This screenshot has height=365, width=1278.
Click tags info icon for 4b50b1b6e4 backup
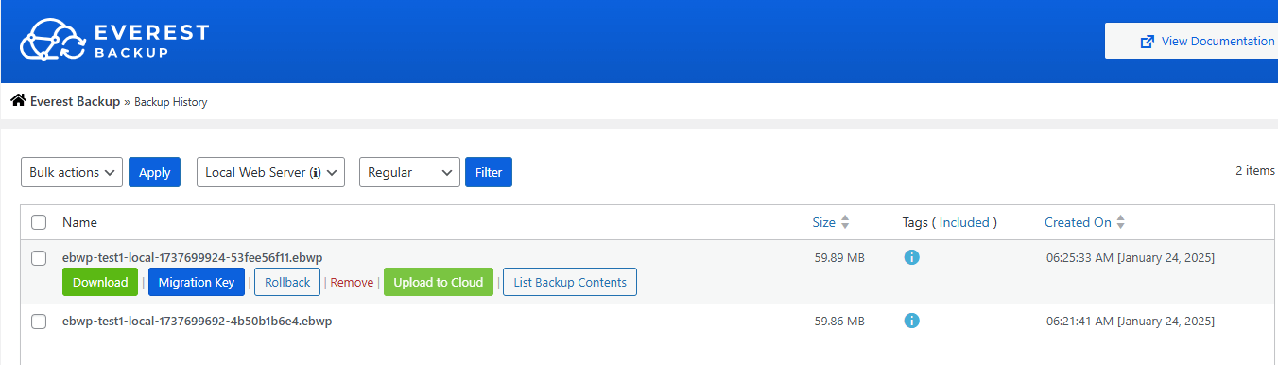911,321
